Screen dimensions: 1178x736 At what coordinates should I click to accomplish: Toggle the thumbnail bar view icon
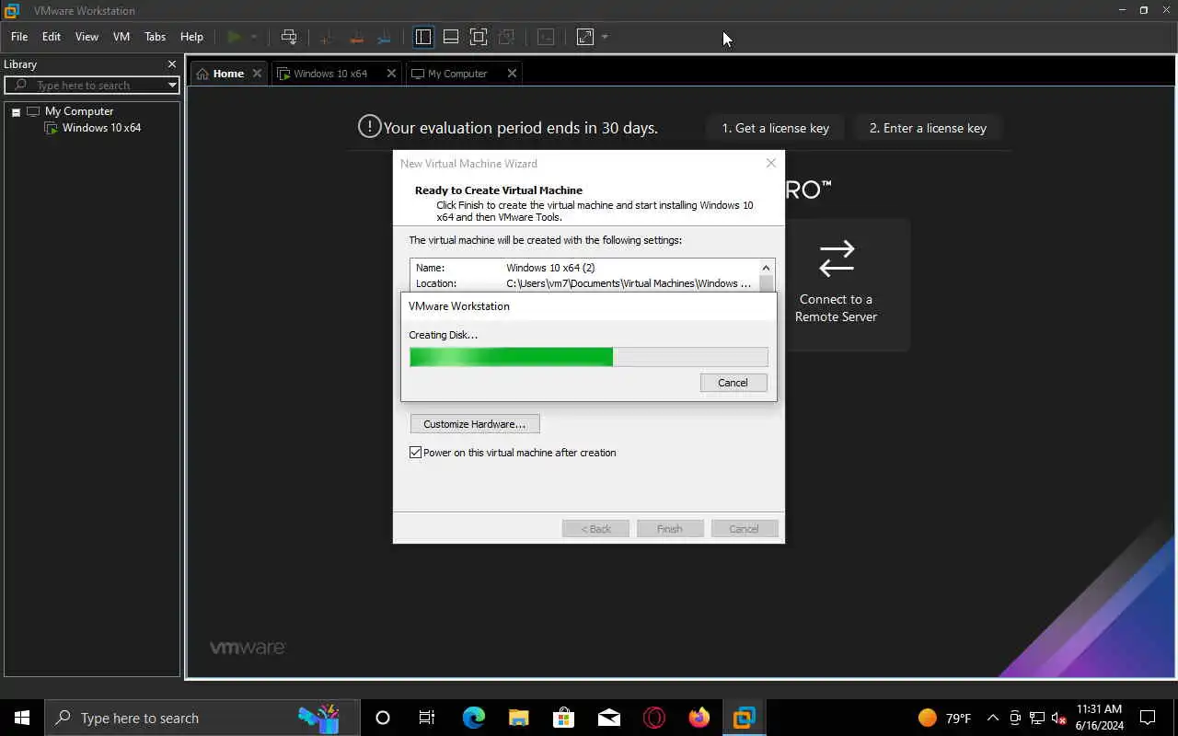451,37
